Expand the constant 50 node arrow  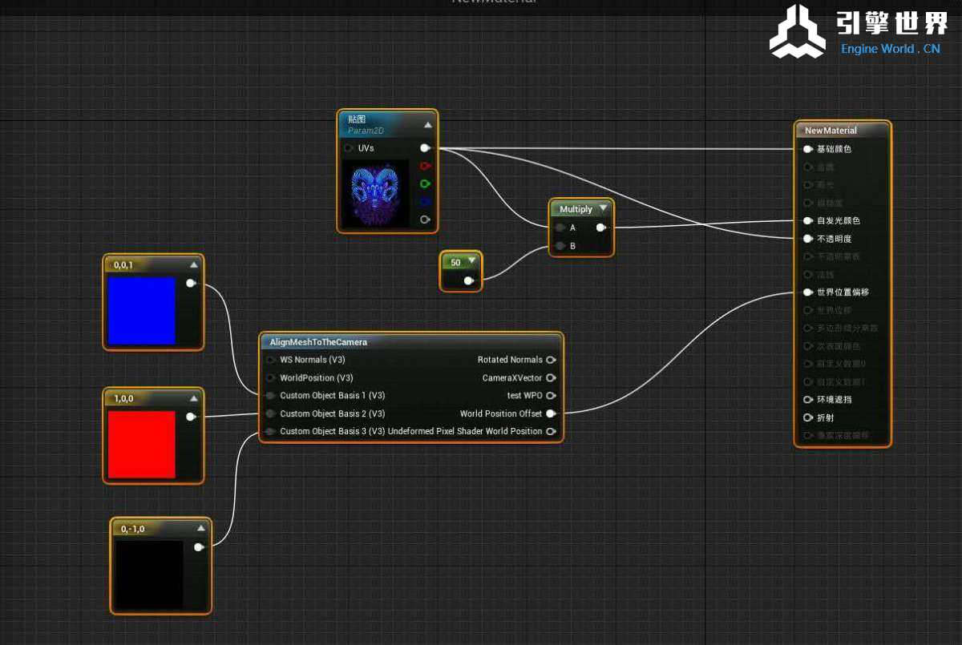click(472, 261)
